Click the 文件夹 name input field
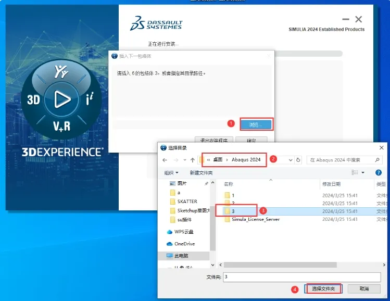390x301 pixels. tap(302, 277)
